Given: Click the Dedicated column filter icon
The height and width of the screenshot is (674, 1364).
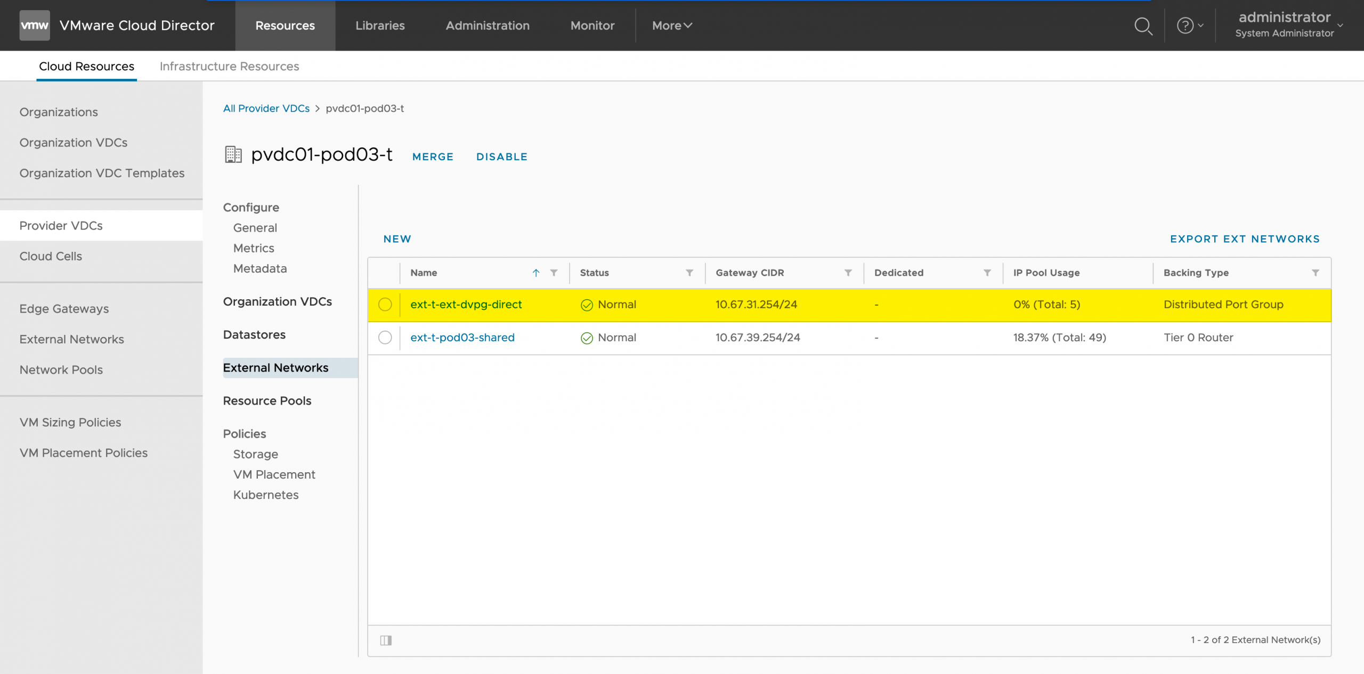Looking at the screenshot, I should [987, 273].
